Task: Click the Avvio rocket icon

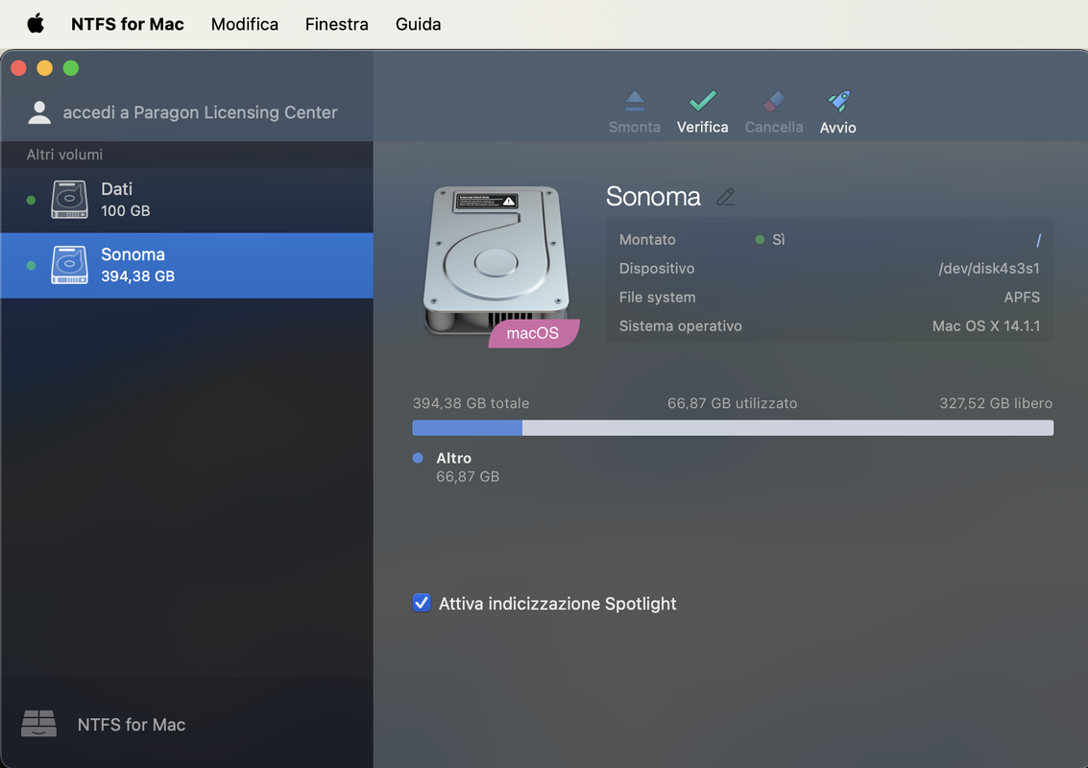Action: 838,102
